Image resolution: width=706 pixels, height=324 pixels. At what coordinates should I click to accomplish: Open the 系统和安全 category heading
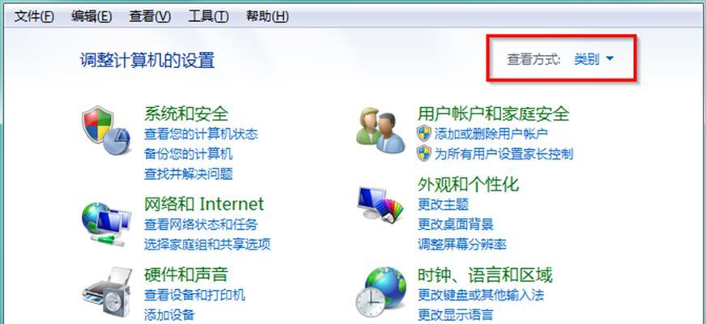[186, 113]
